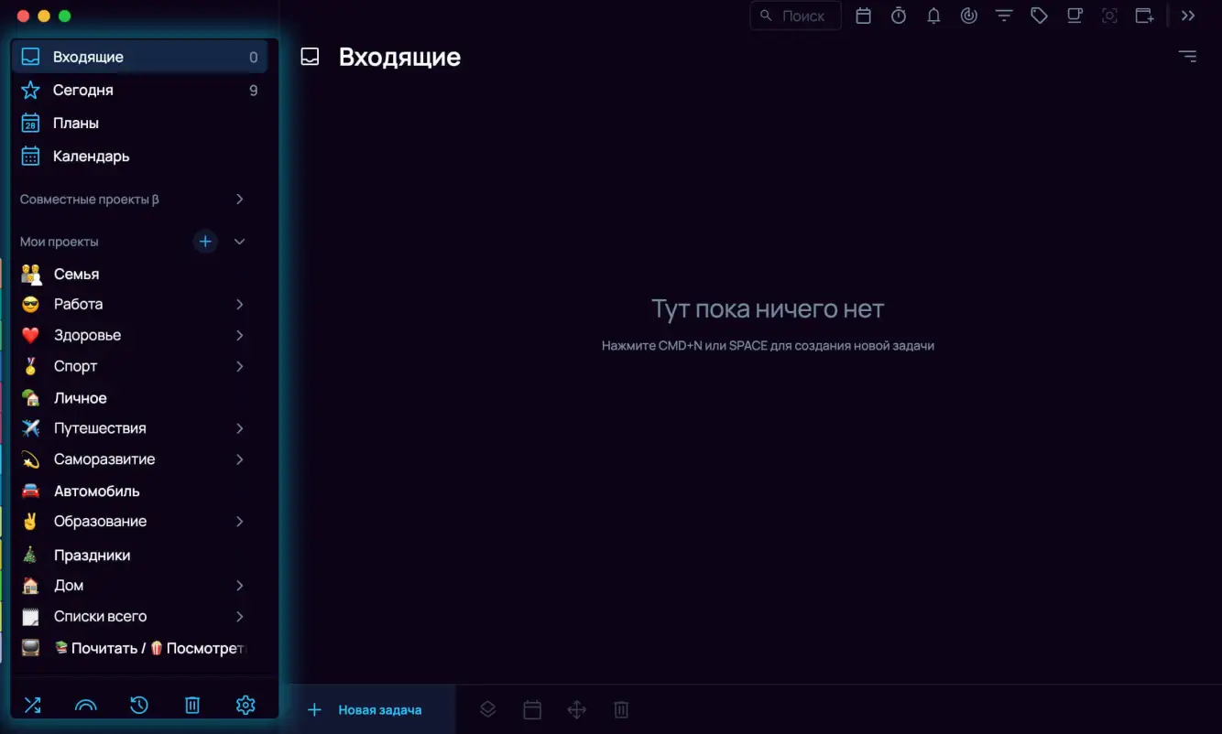Click the Новая задача button

(366, 709)
